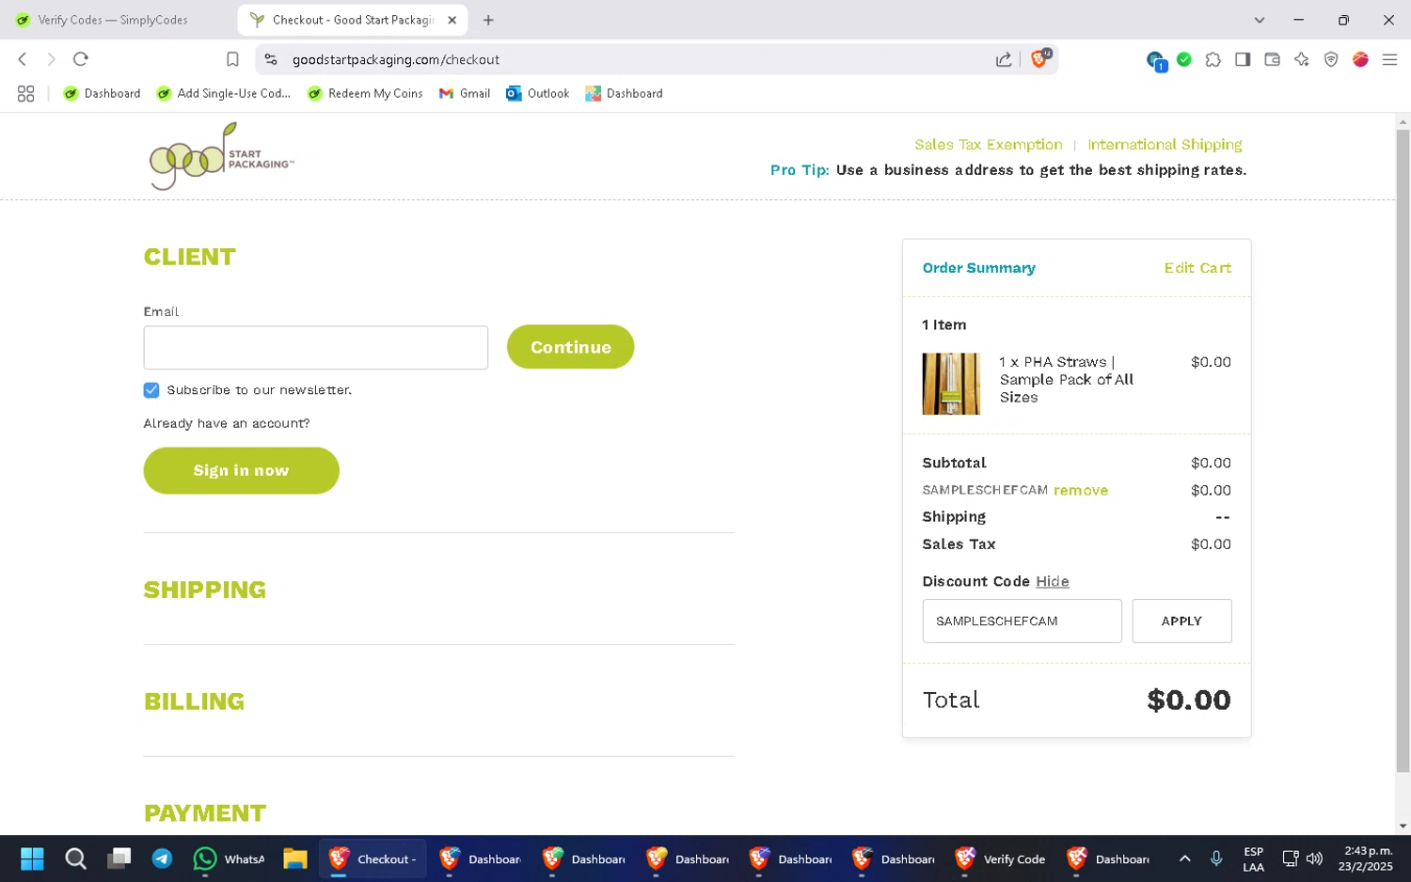The image size is (1411, 882).
Task: Open Telegram from the taskbar
Action: [162, 859]
